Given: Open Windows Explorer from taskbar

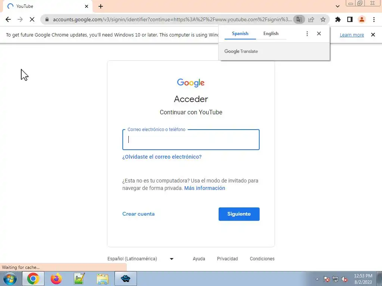Looking at the screenshot, I should pos(103,279).
